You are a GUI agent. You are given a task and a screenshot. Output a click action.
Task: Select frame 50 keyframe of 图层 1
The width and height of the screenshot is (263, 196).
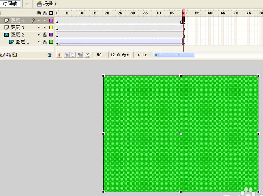(184, 42)
